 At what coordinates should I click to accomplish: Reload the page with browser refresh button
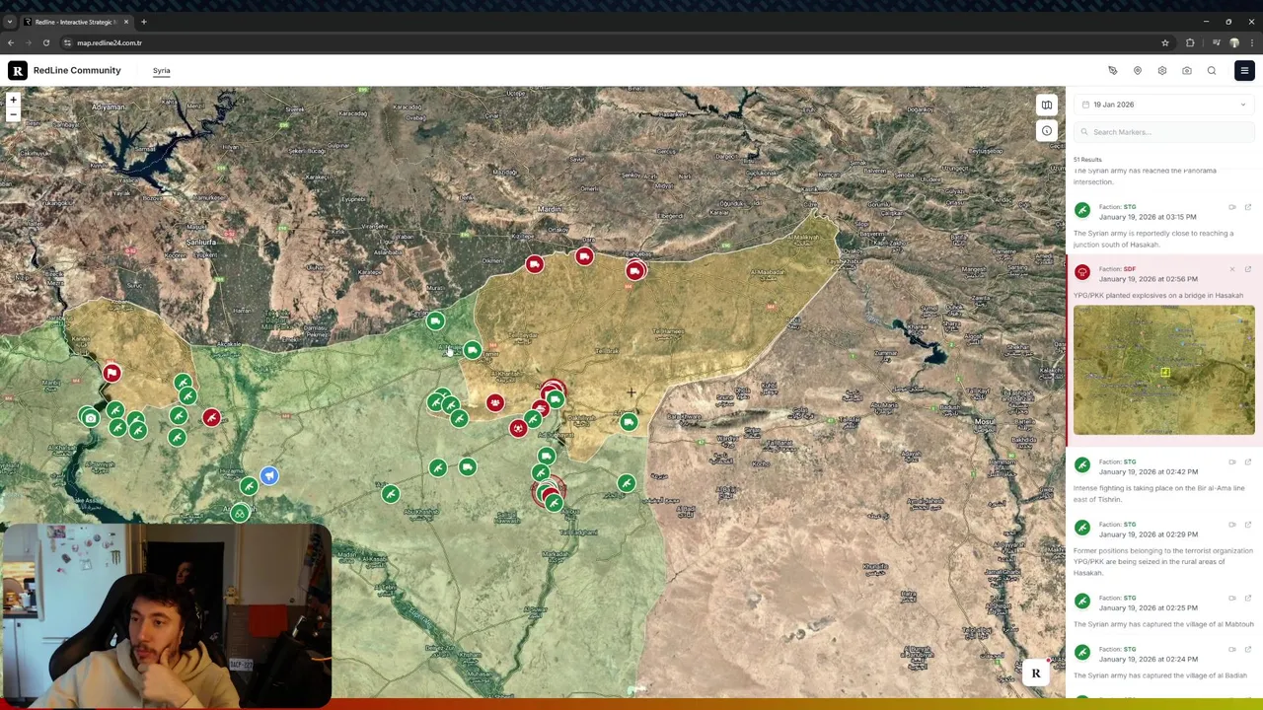45,42
